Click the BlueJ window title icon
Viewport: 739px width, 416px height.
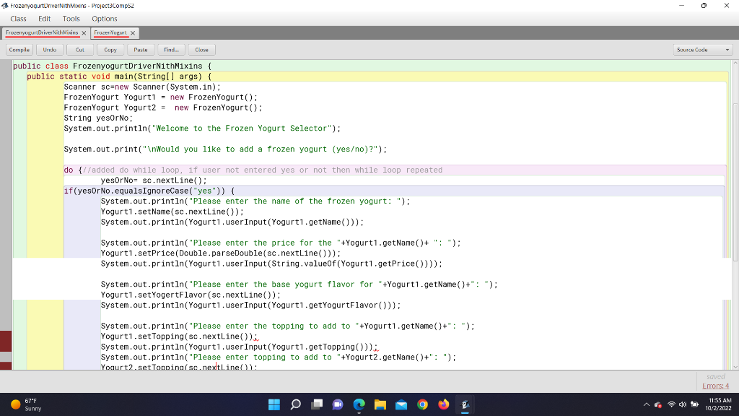click(5, 6)
